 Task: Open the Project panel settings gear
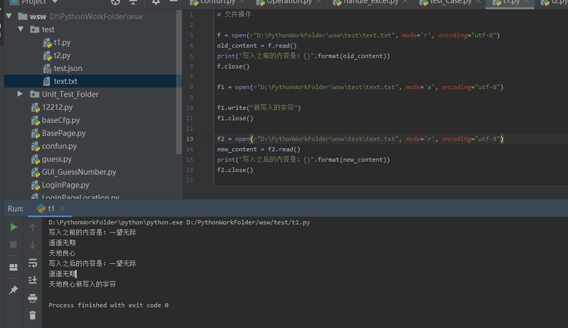pos(156,2)
